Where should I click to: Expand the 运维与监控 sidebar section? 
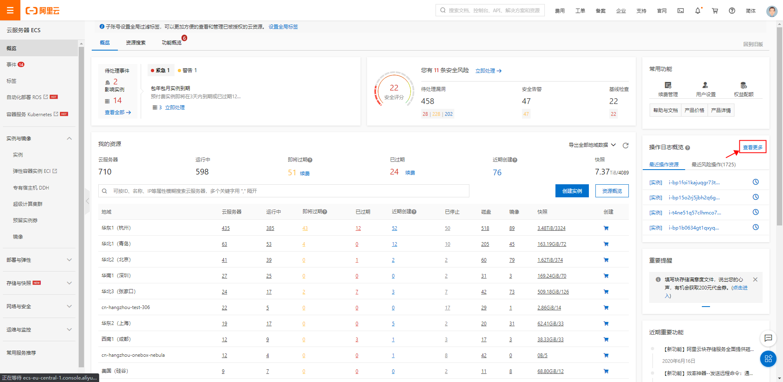(69, 330)
